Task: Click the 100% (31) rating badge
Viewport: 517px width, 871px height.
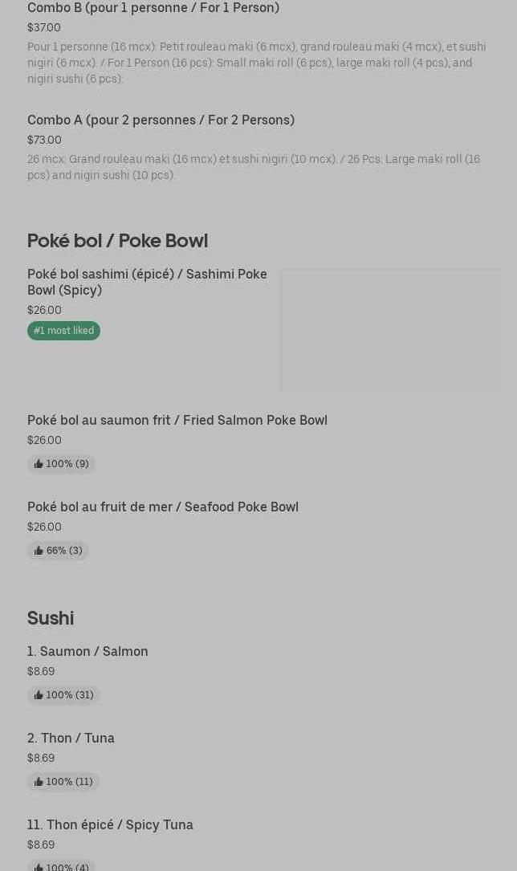Action: click(x=63, y=695)
